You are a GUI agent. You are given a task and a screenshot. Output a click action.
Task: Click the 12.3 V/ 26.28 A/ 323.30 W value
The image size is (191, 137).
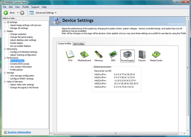[x=126, y=84]
